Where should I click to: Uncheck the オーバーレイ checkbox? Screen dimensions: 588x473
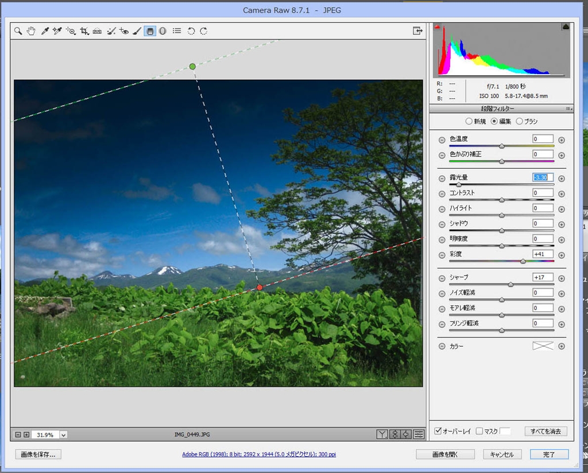pos(438,431)
